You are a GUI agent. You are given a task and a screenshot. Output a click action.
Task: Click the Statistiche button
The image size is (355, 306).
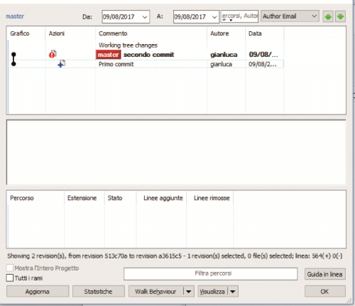pyautogui.click(x=99, y=291)
